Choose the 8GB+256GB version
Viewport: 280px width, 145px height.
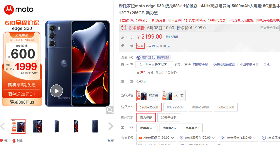pyautogui.click(x=175, y=107)
